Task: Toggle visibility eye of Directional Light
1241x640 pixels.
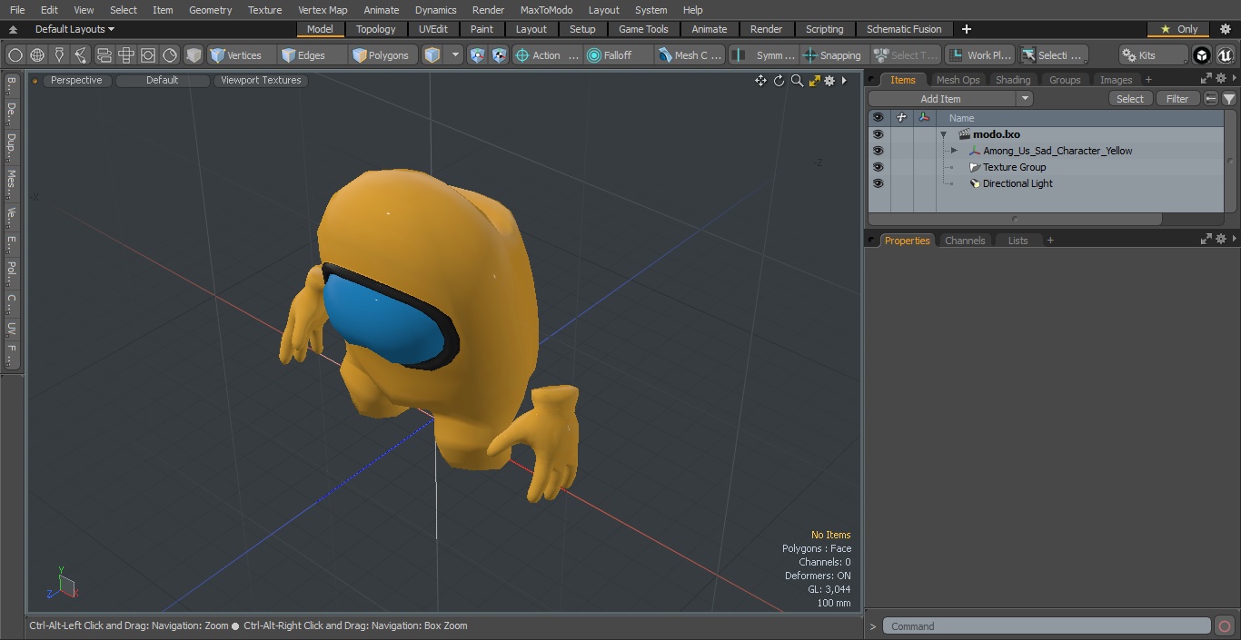Action: [x=878, y=183]
